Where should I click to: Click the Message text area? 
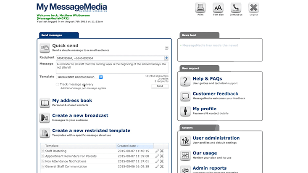point(112,68)
